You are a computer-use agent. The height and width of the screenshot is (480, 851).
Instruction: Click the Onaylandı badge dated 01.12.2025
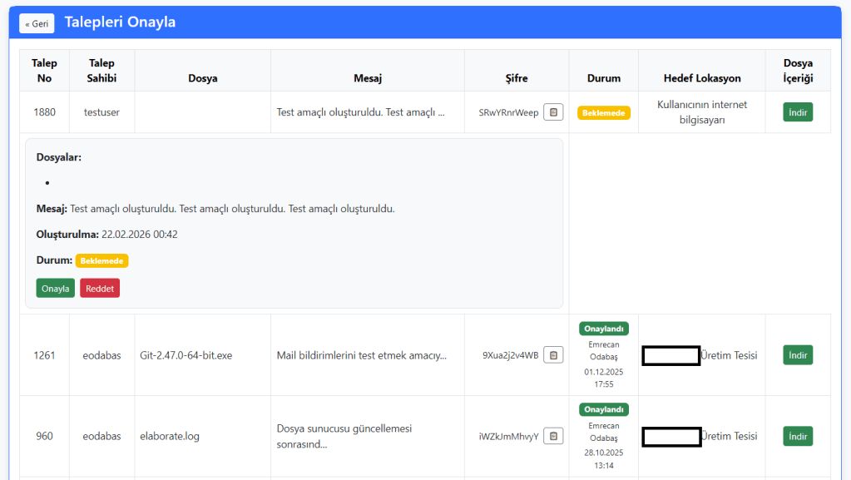point(604,329)
